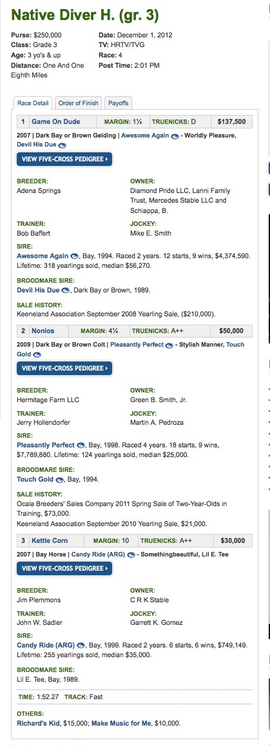The height and width of the screenshot is (745, 270).
Task: Open the Game On Dude horse link
Action: pos(55,121)
